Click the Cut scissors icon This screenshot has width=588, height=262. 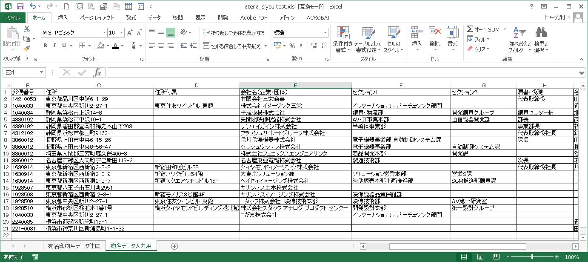27,29
